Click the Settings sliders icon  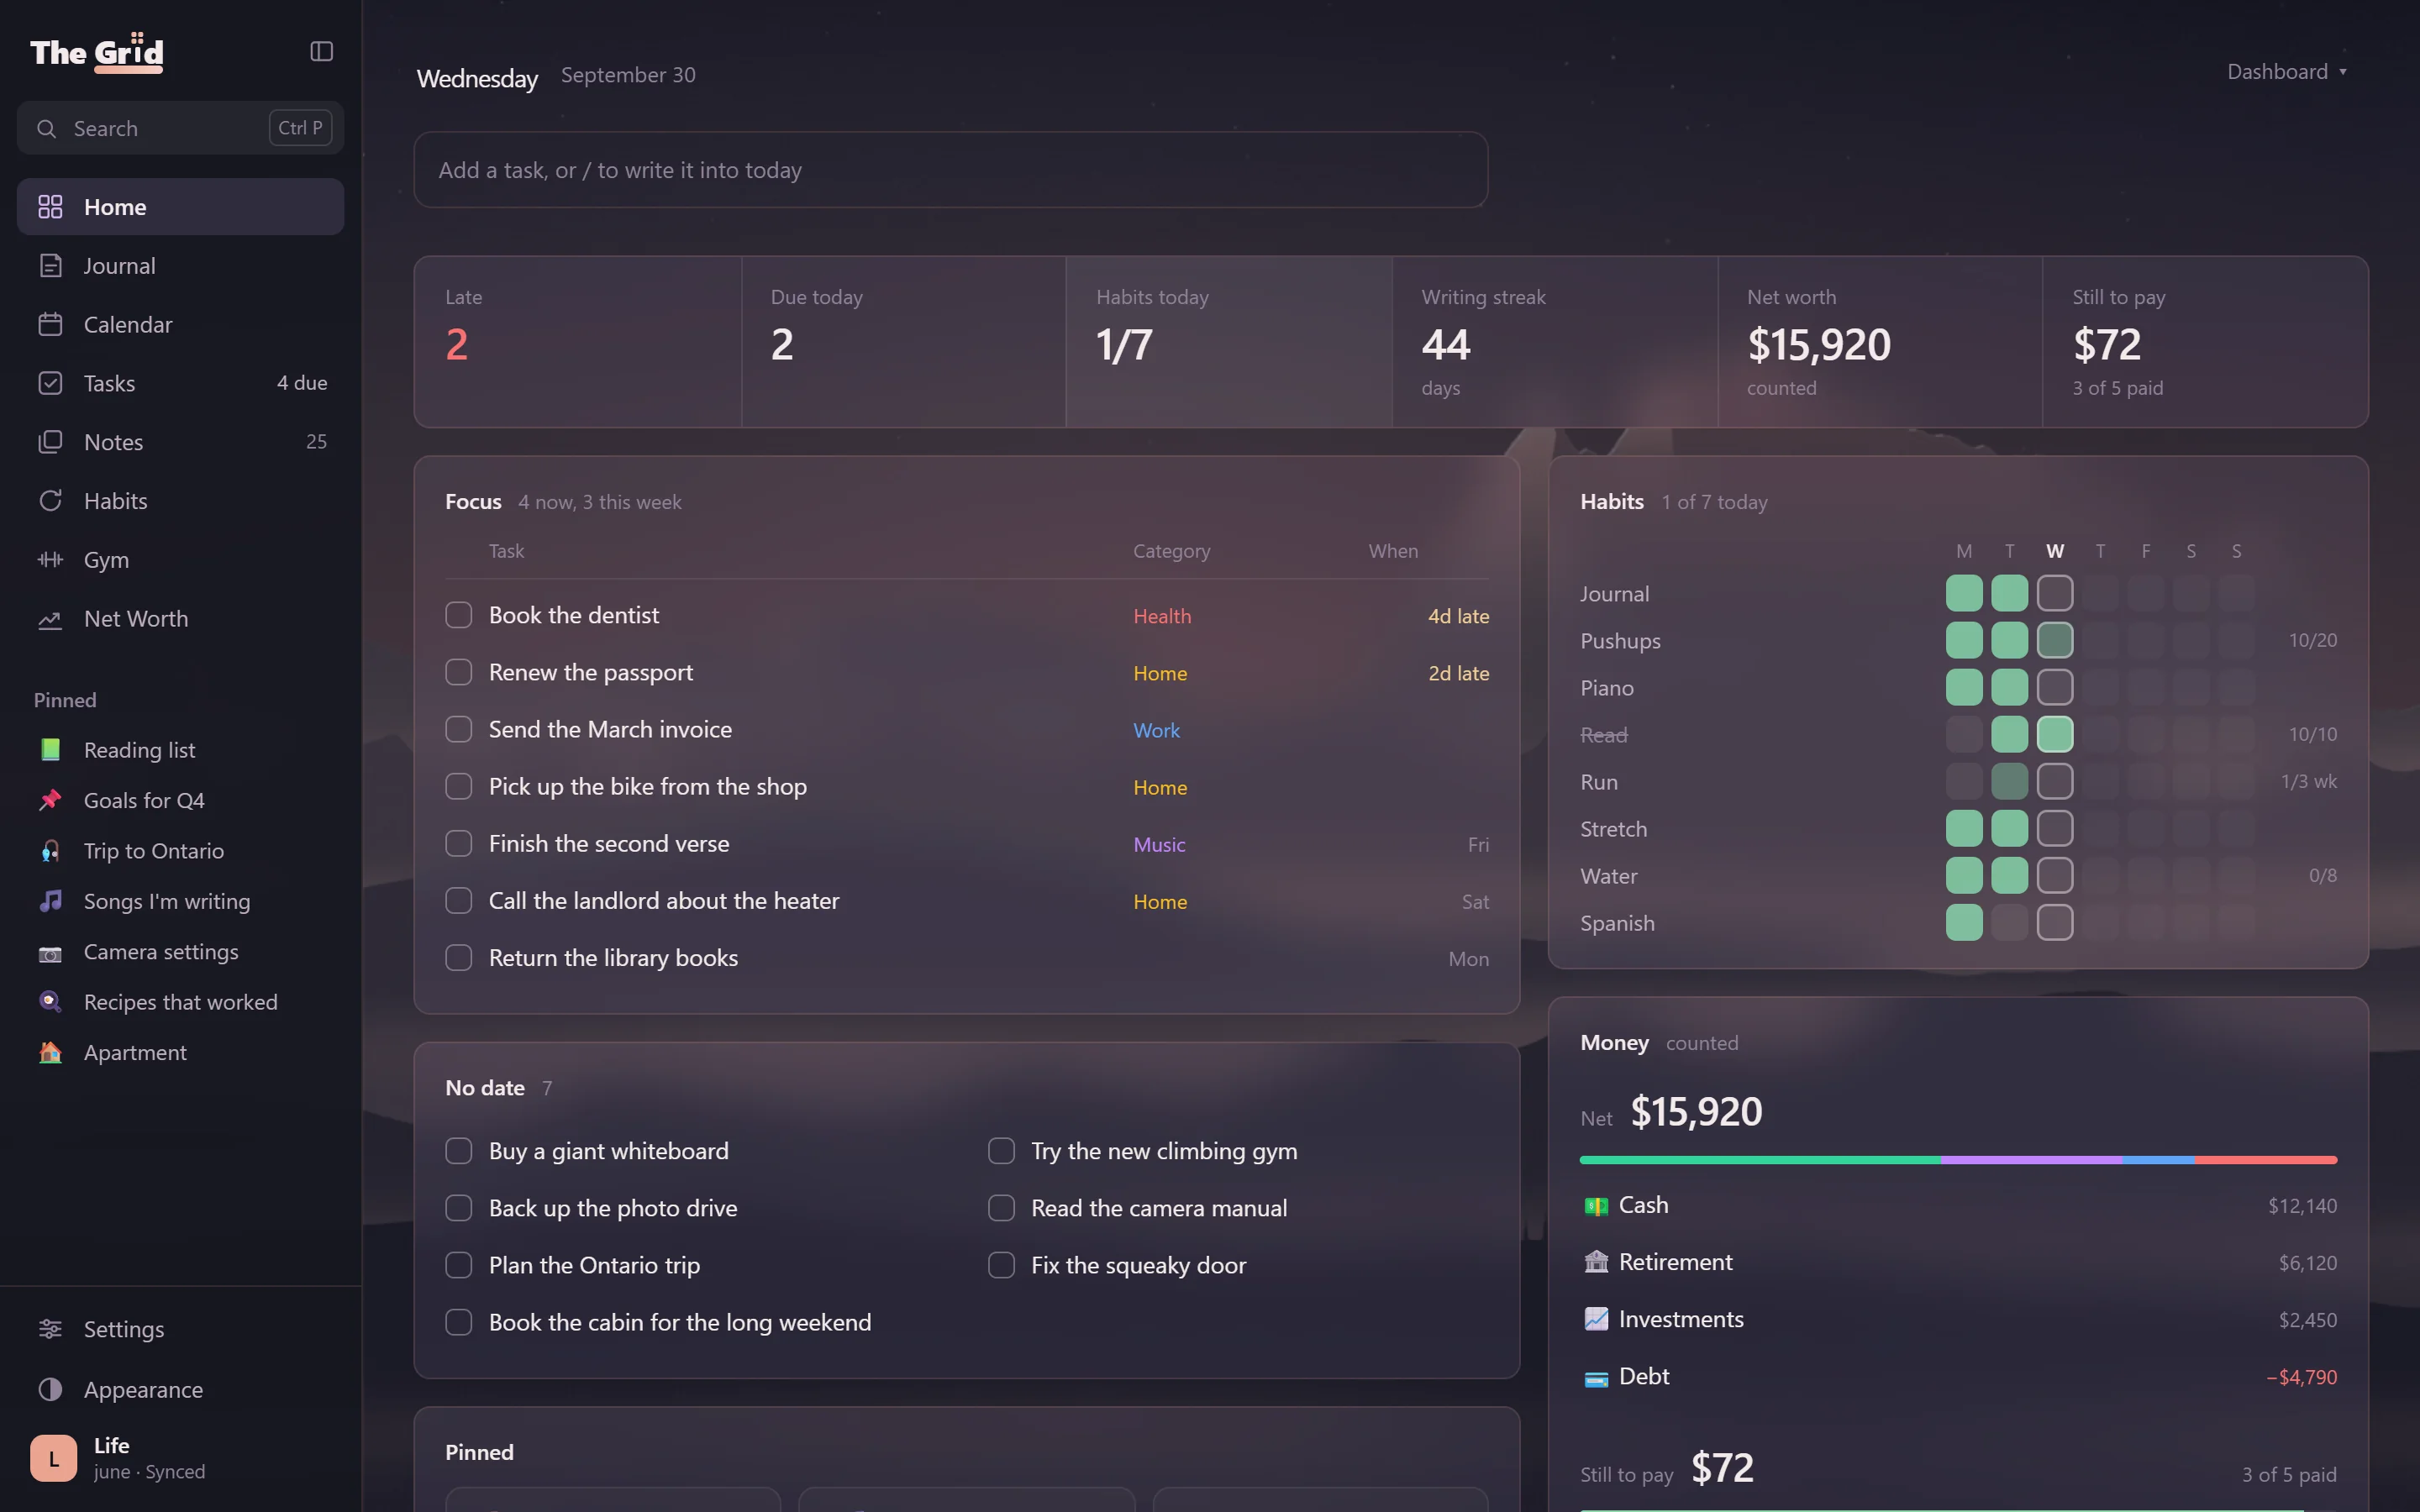pyautogui.click(x=50, y=1329)
